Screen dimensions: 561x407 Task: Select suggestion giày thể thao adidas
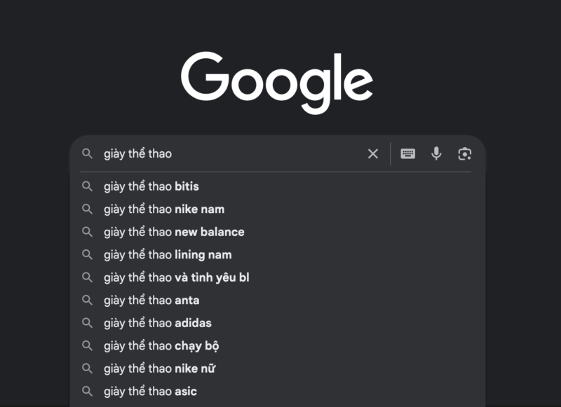coord(158,323)
